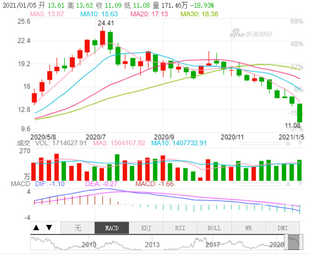Click the 2020/9 date axis label
This screenshot has width=309, height=258.
[164, 137]
